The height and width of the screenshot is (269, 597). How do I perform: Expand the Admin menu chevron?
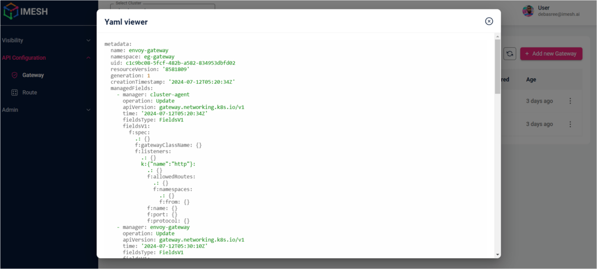pos(89,110)
